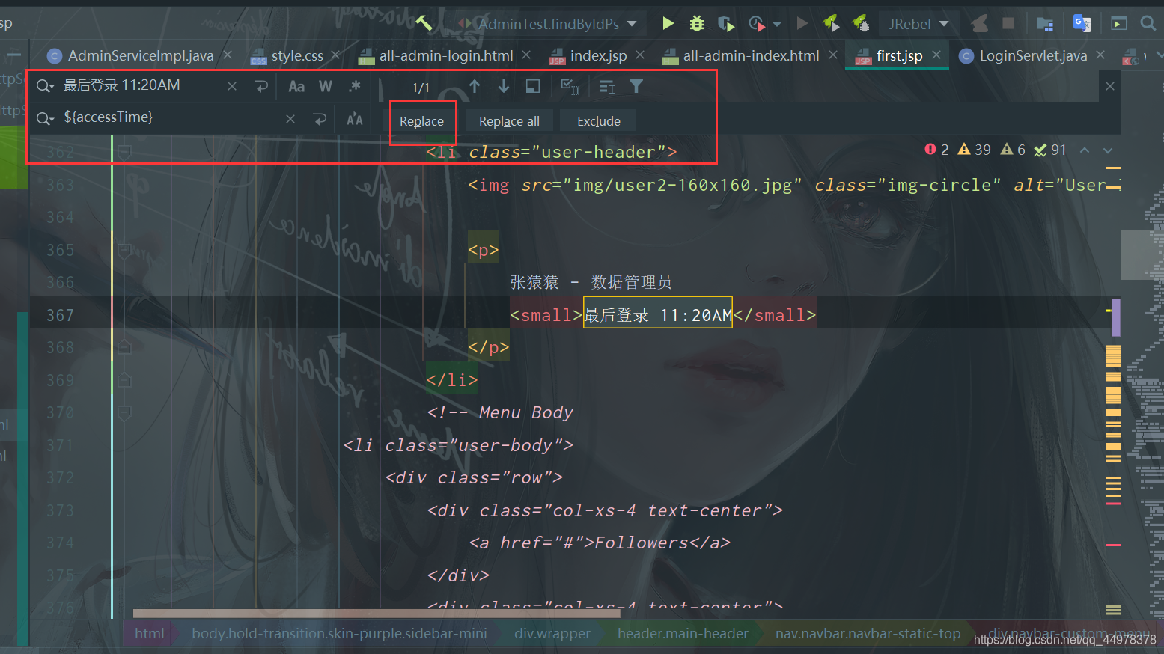1164x654 pixels.
Task: Run the AdminTest.findByIdPs configuration
Action: (668, 23)
